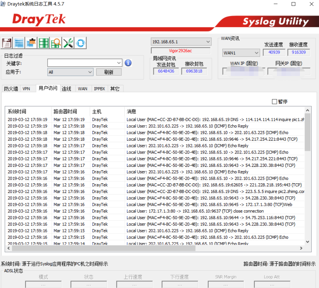Open the 连线 tab

click(66, 89)
